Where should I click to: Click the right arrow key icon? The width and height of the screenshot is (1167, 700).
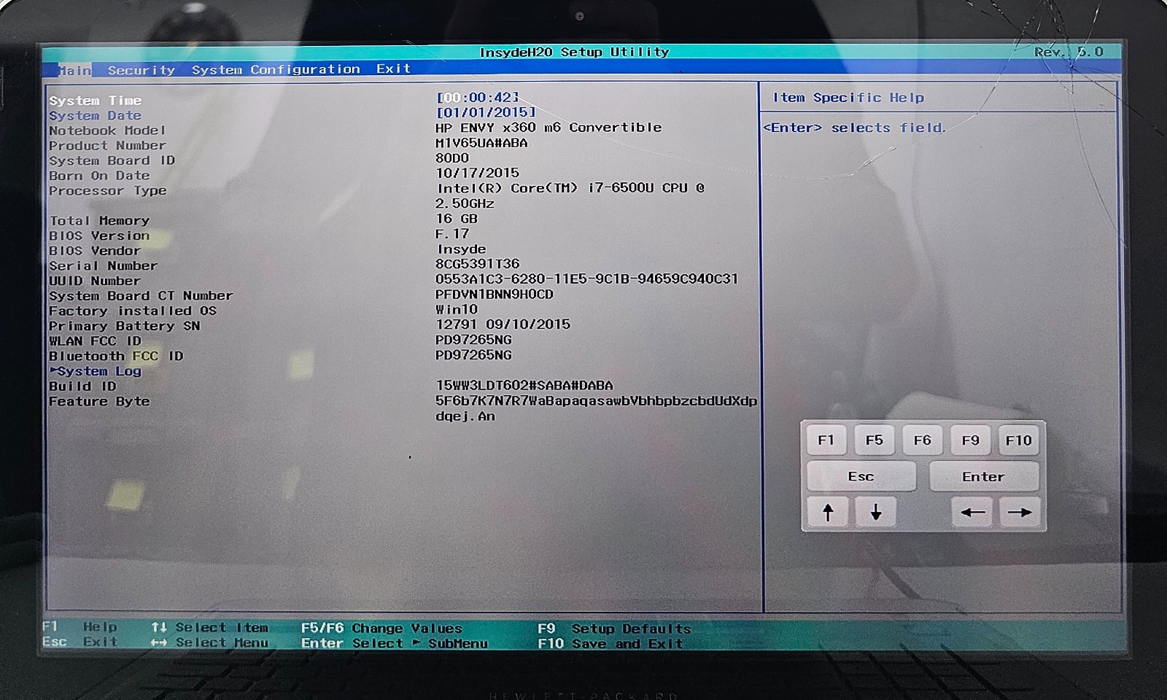coord(1019,512)
